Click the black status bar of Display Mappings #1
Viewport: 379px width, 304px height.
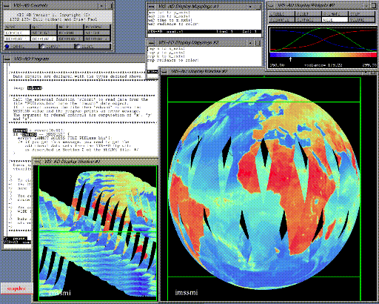(x=204, y=32)
